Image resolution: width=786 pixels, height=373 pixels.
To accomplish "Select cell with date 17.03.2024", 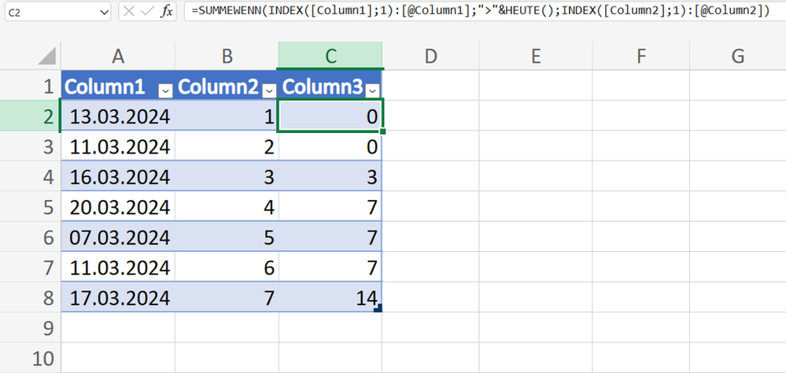I will (118, 297).
